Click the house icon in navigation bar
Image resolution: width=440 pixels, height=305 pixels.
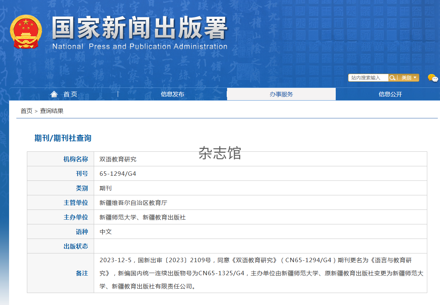point(54,94)
